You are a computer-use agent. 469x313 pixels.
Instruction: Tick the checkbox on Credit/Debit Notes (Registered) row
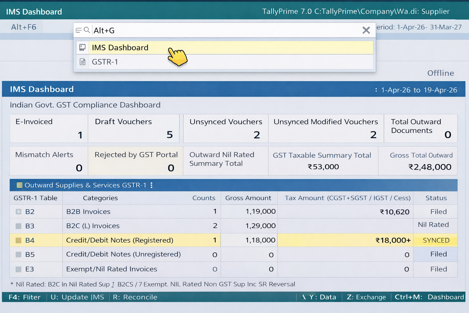coord(18,240)
